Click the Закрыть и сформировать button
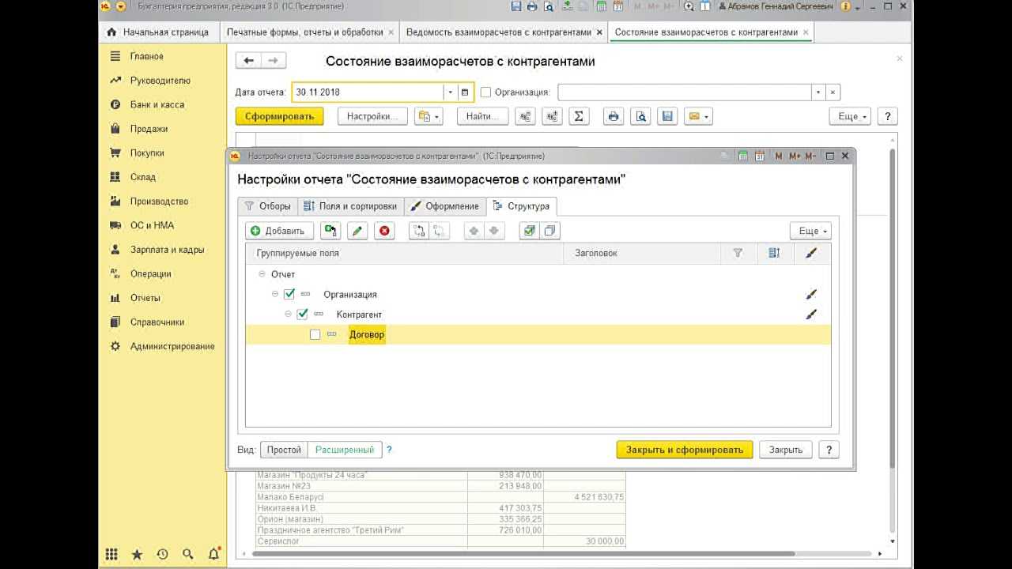Viewport: 1012px width, 569px height. click(685, 450)
